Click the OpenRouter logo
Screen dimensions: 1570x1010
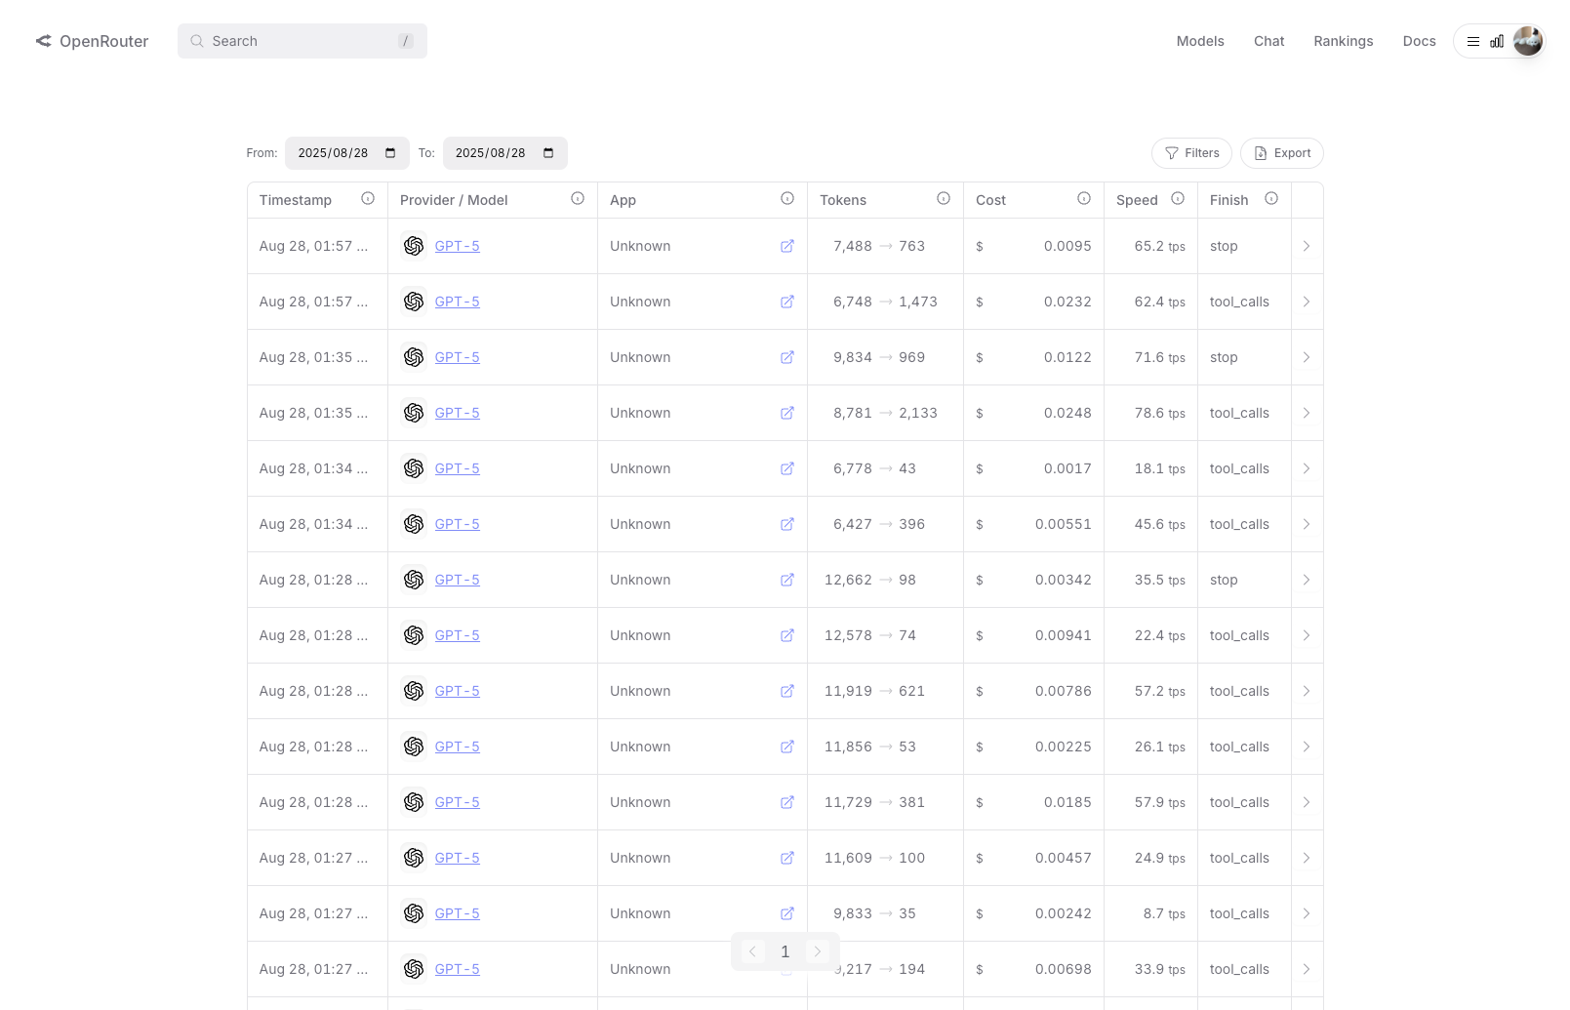[92, 41]
